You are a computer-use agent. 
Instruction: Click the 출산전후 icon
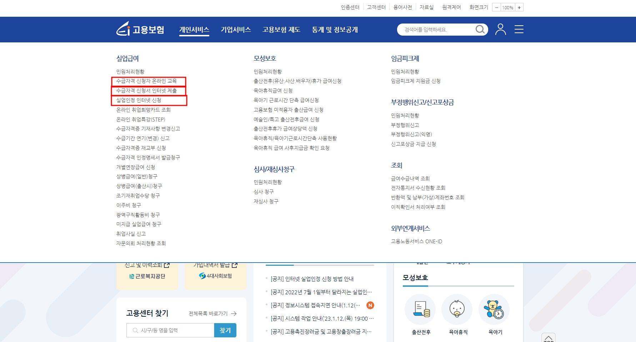[x=421, y=309]
